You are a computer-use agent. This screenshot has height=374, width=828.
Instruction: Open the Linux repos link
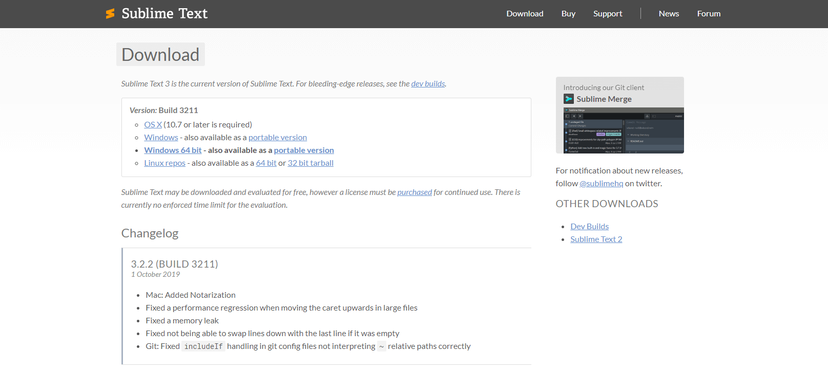[164, 163]
